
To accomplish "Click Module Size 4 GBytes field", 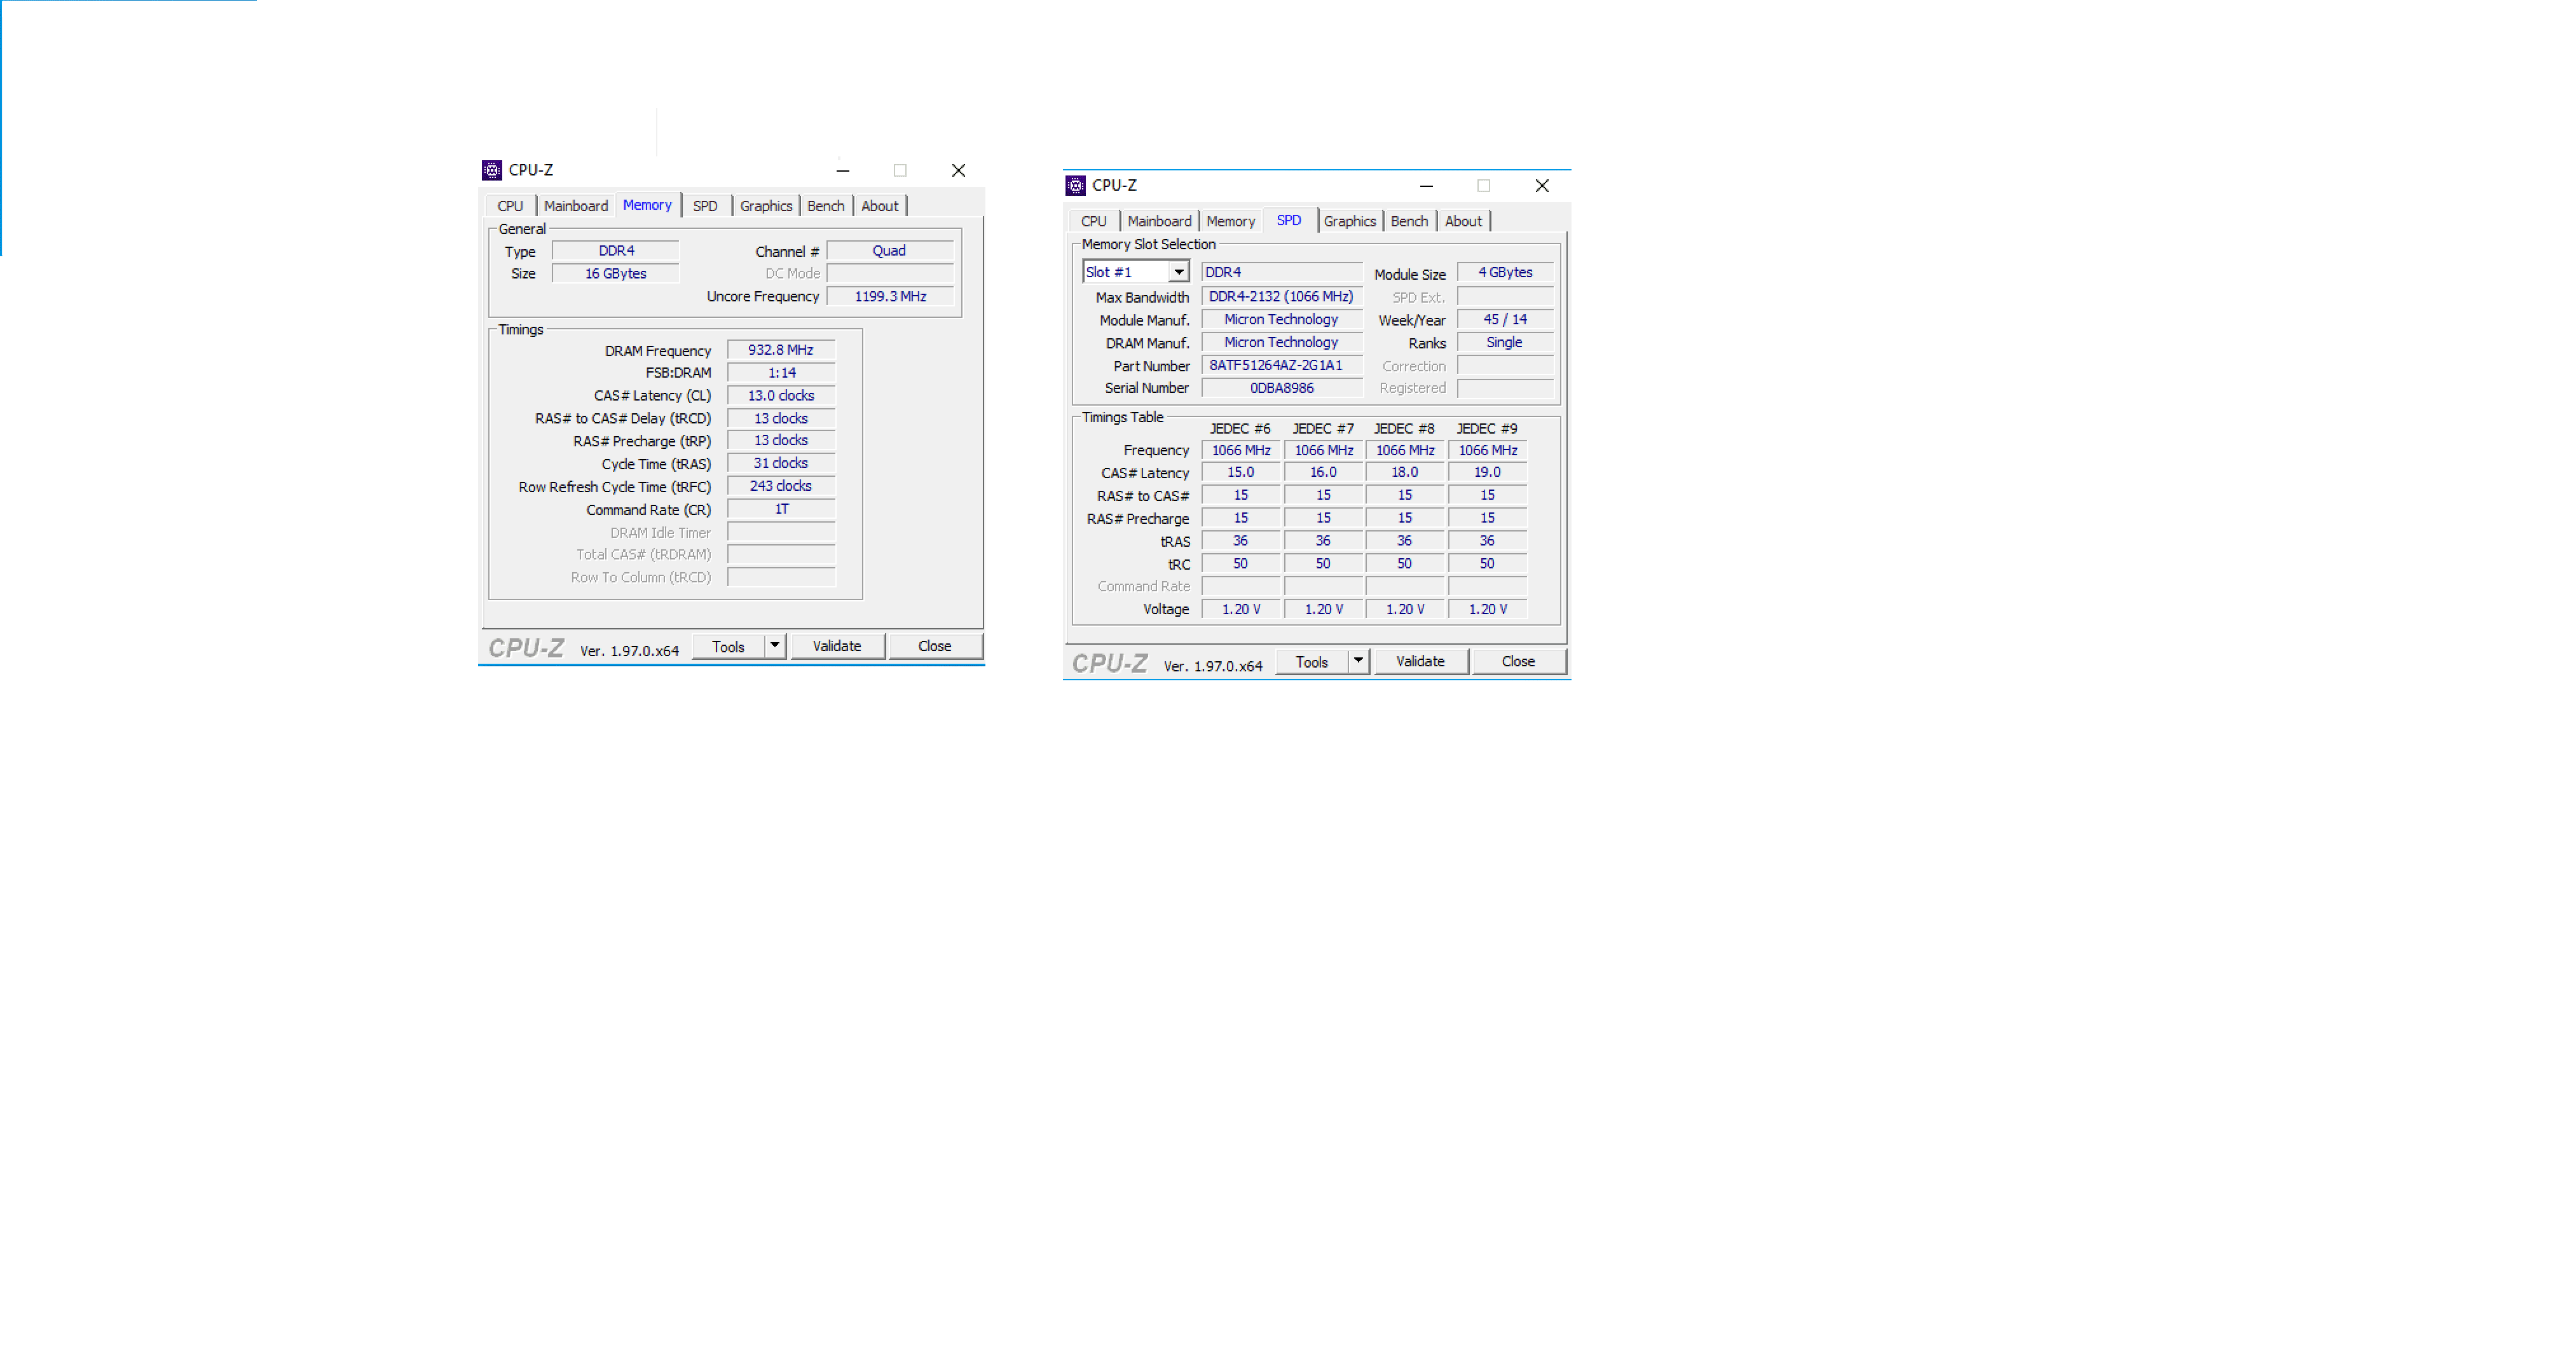I will [1505, 272].
